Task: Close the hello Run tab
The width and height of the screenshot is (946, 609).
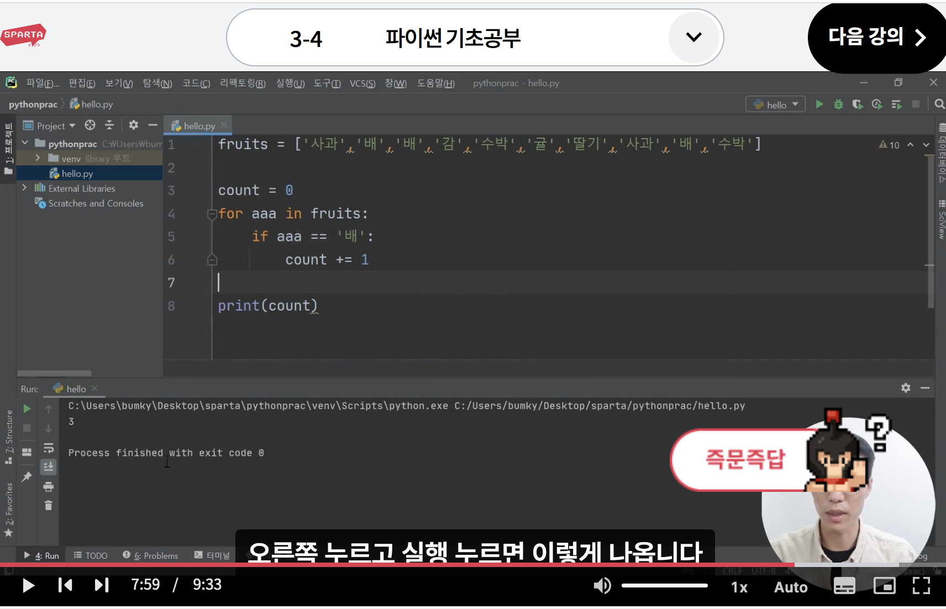Action: (x=94, y=389)
